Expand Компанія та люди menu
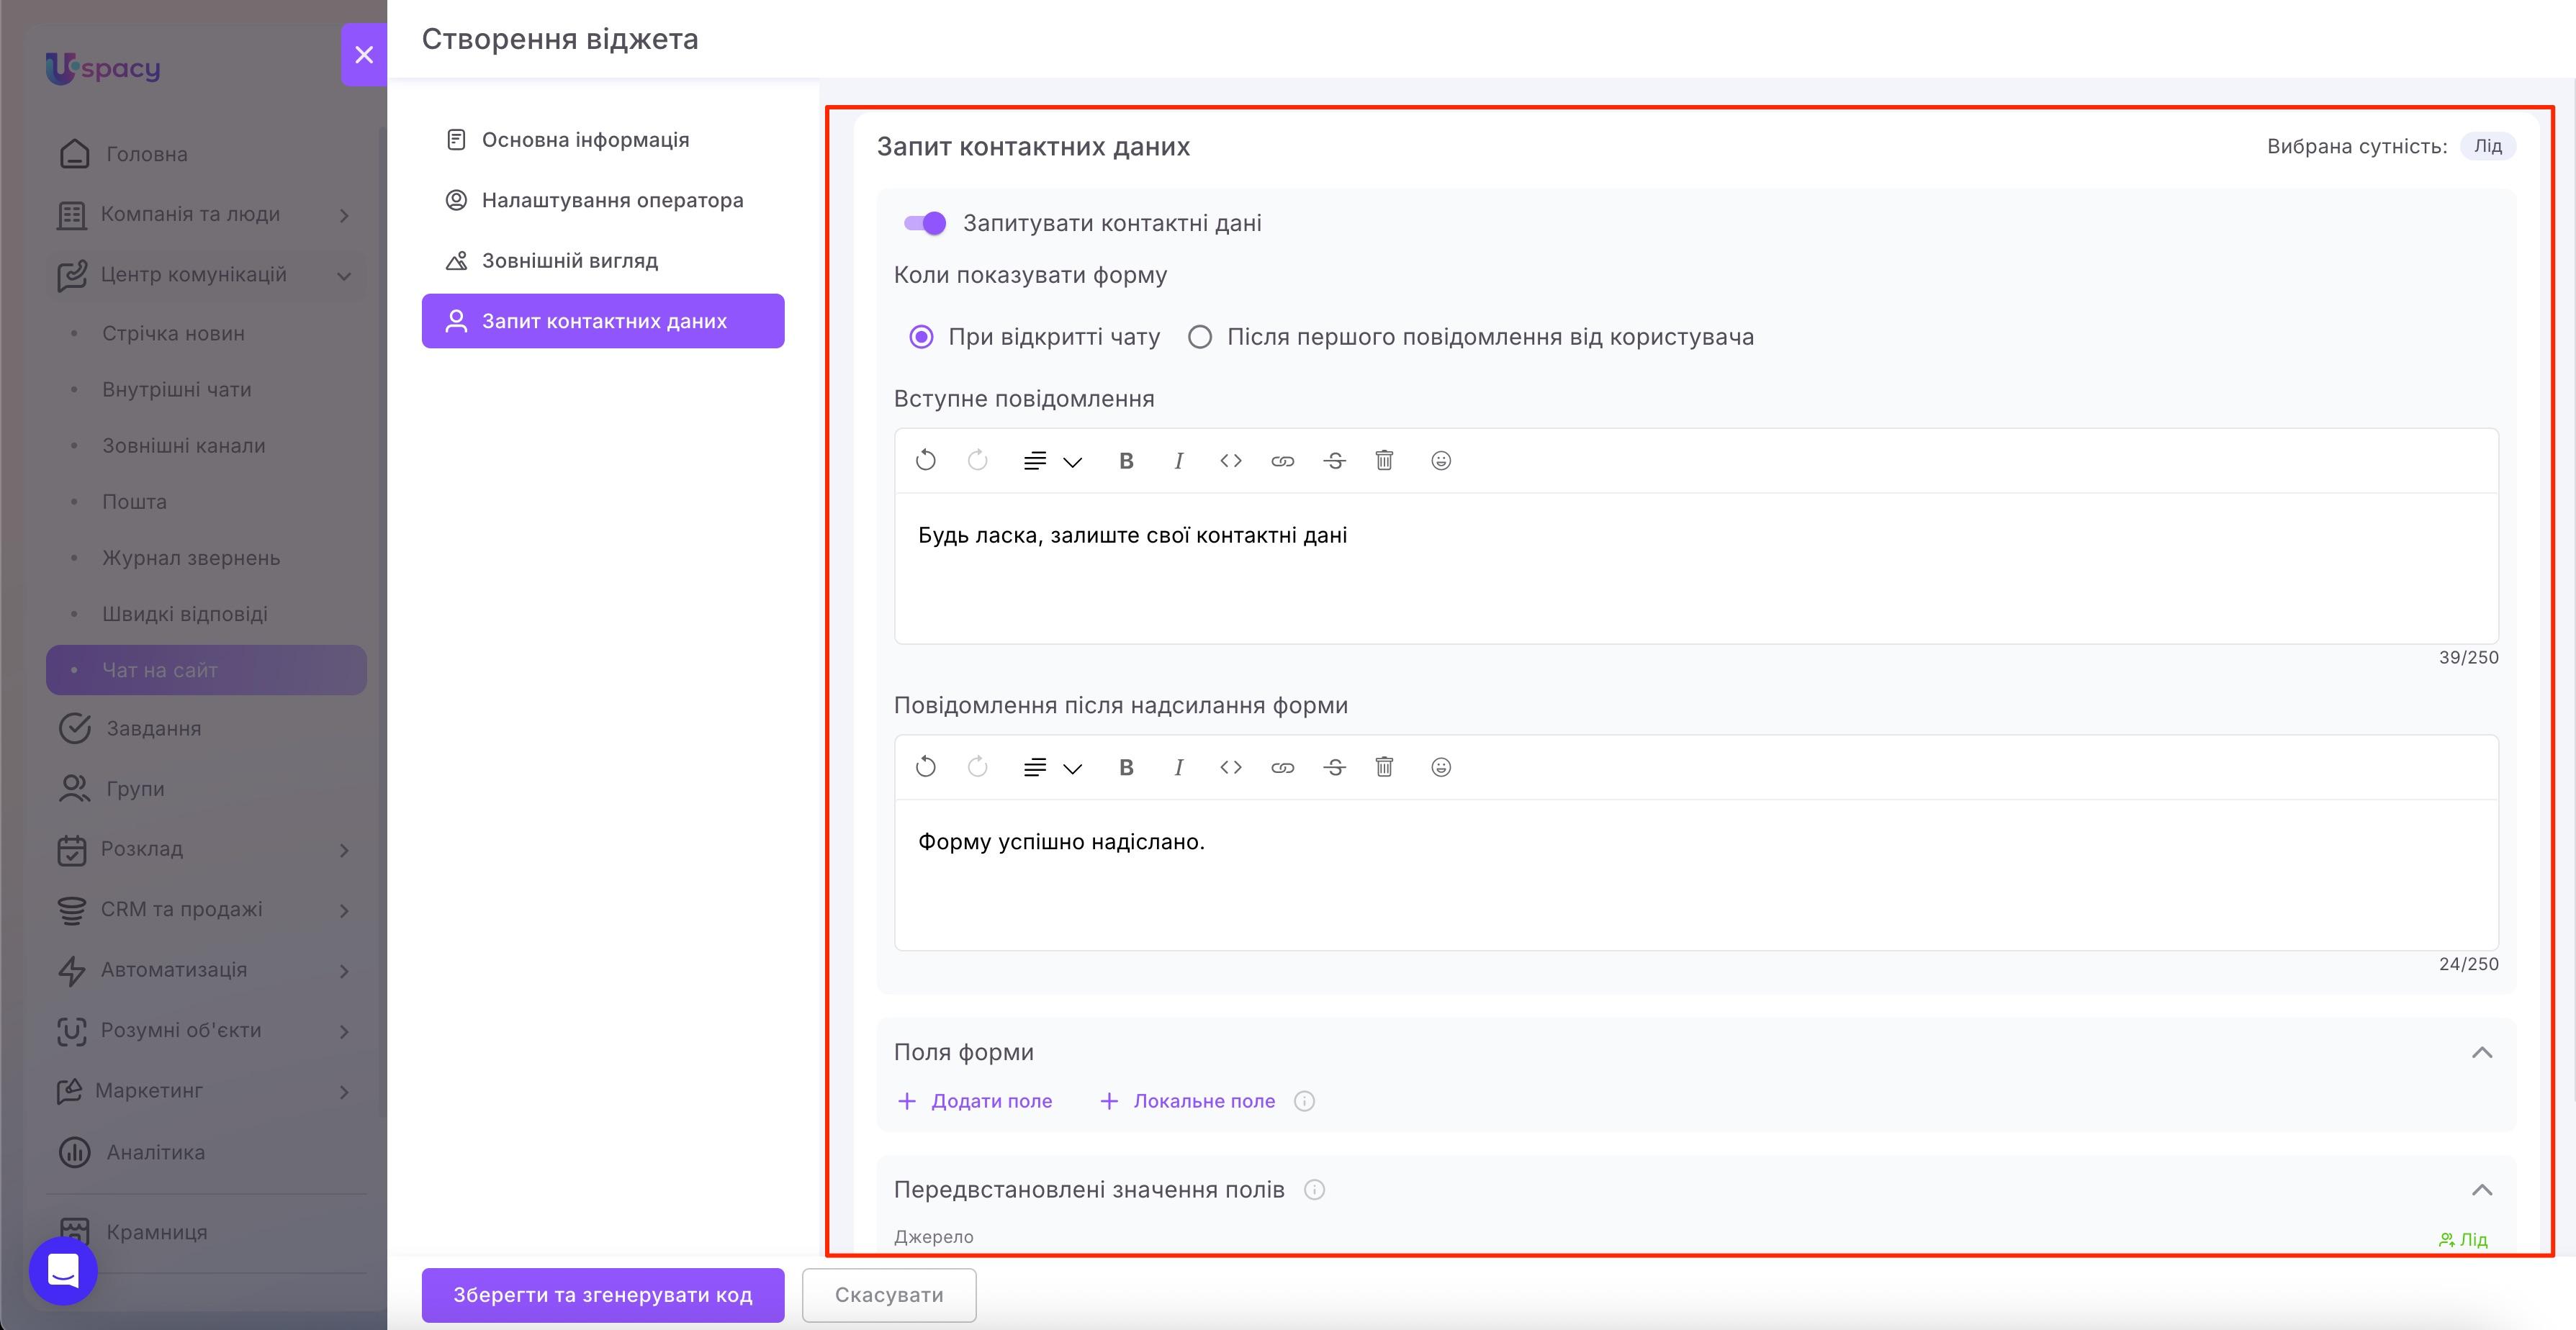Image resolution: width=2576 pixels, height=1330 pixels. pos(344,215)
